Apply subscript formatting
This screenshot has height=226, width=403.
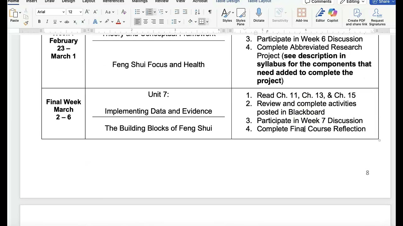tap(75, 22)
